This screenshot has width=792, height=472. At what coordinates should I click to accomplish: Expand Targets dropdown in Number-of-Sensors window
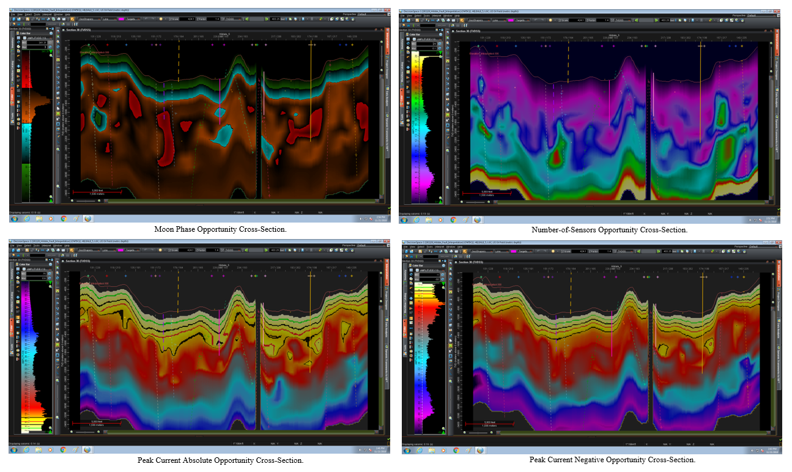click(522, 20)
